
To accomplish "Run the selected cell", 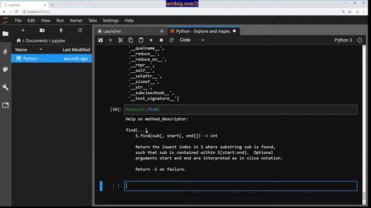I will click(151, 40).
